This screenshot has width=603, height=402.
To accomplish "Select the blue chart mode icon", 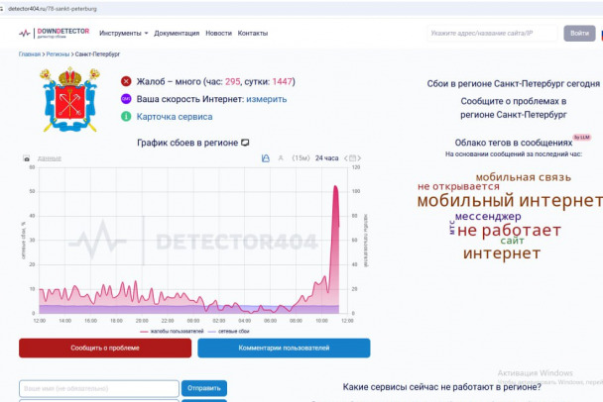I will point(265,158).
